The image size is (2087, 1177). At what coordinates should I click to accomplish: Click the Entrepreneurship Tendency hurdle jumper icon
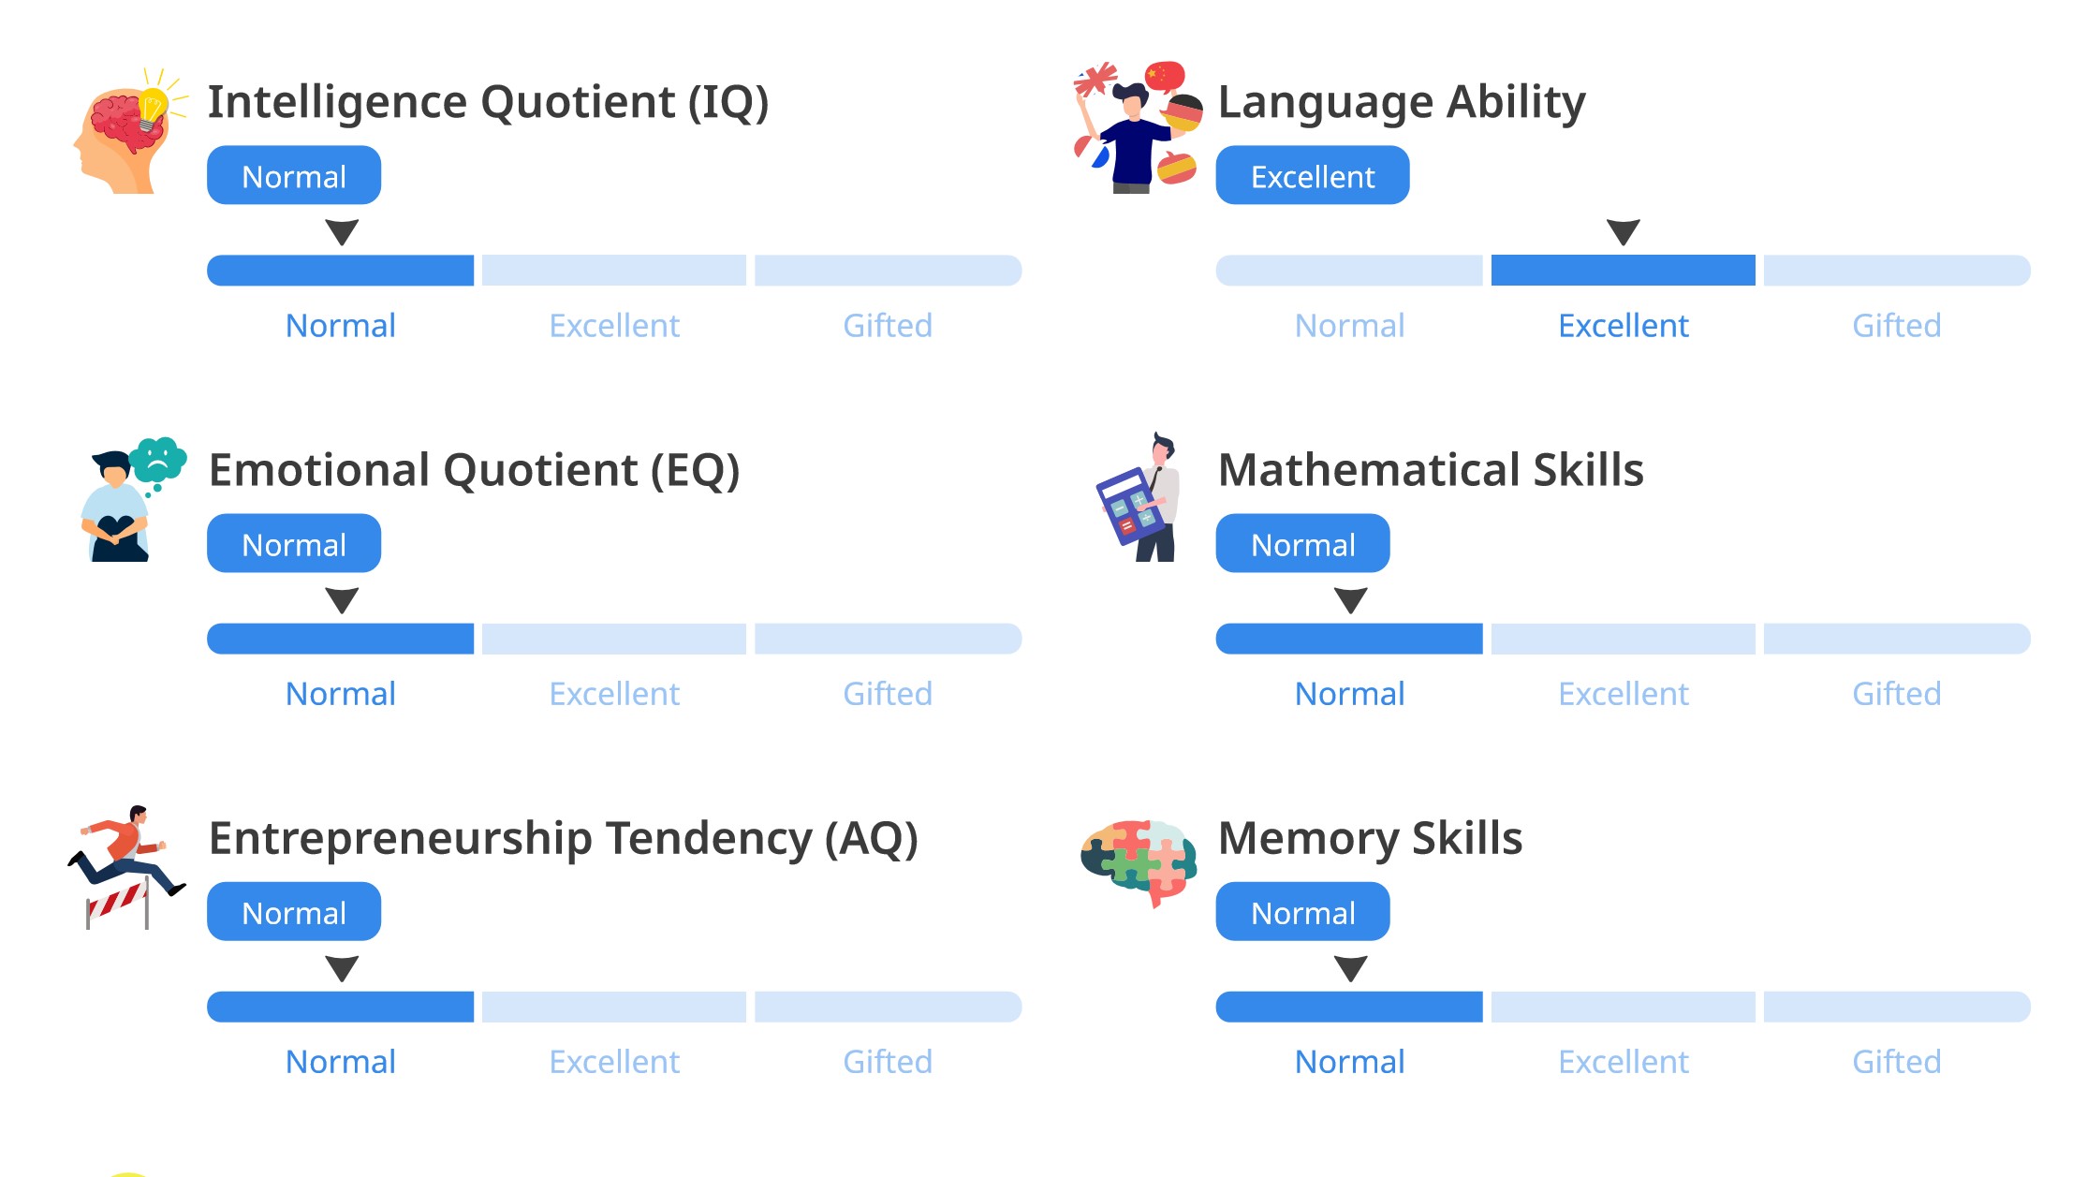point(127,867)
